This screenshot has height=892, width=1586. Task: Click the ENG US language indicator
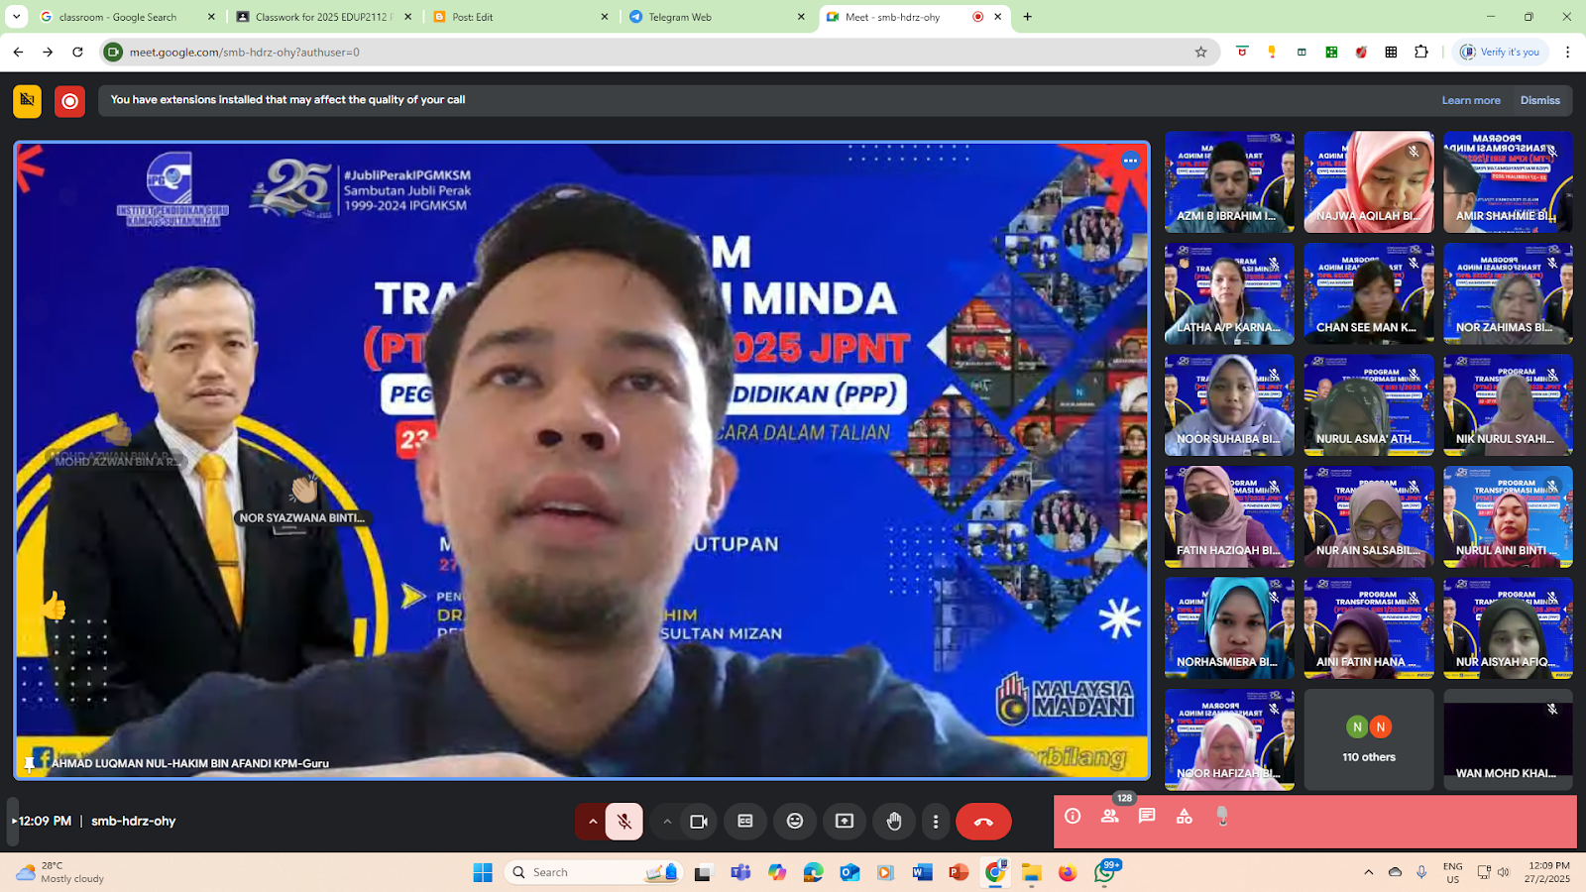(x=1452, y=872)
